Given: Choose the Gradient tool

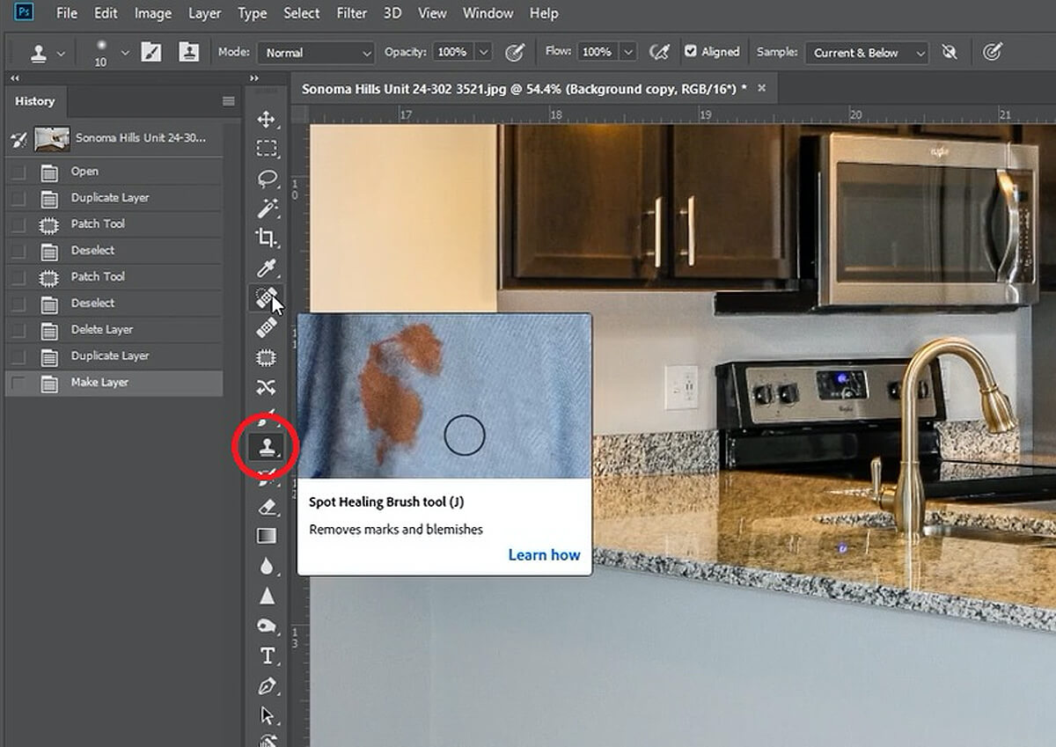Looking at the screenshot, I should pyautogui.click(x=266, y=536).
